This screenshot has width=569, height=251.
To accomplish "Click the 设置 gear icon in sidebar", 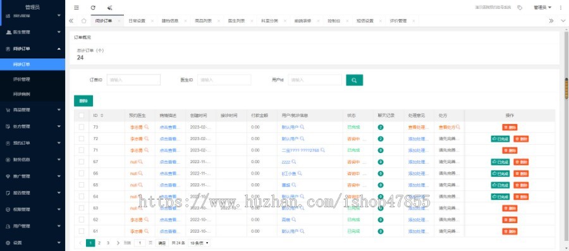I will tap(8, 243).
